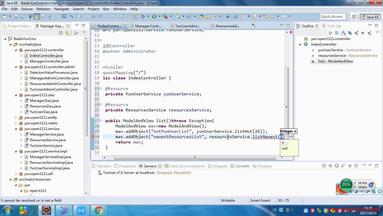
Task: Expand the yun.open1111.entity package
Action: pyautogui.click(x=16, y=118)
